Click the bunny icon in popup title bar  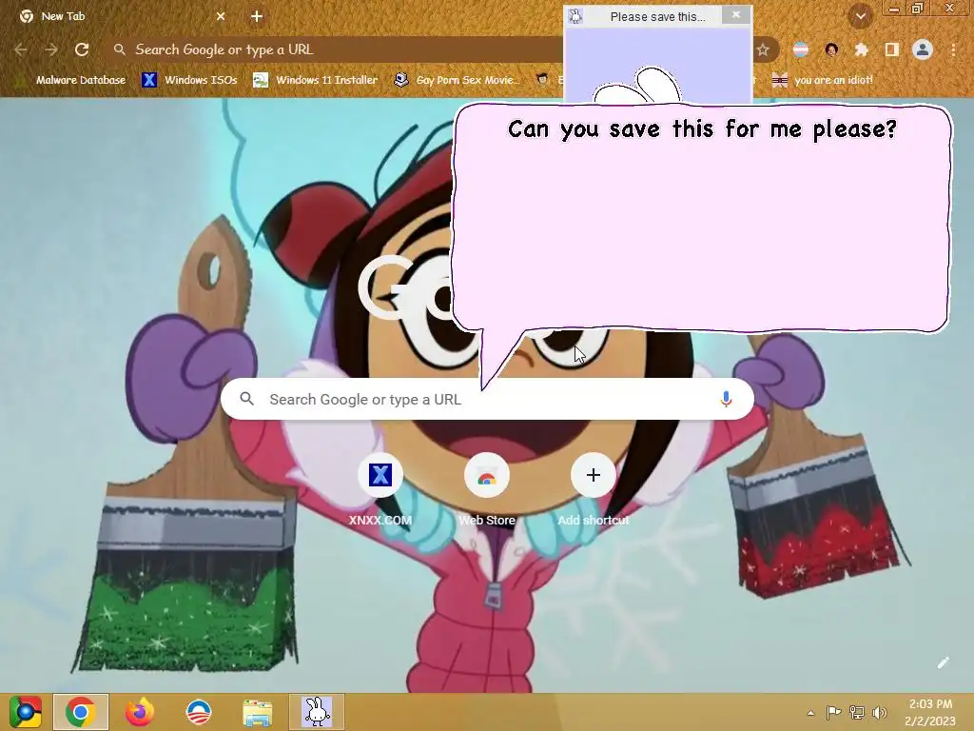575,16
